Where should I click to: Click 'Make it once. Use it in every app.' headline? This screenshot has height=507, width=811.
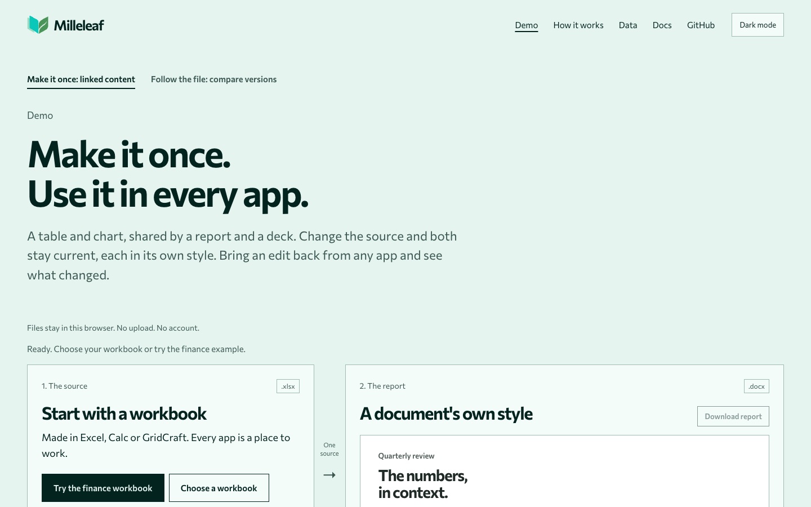[168, 174]
